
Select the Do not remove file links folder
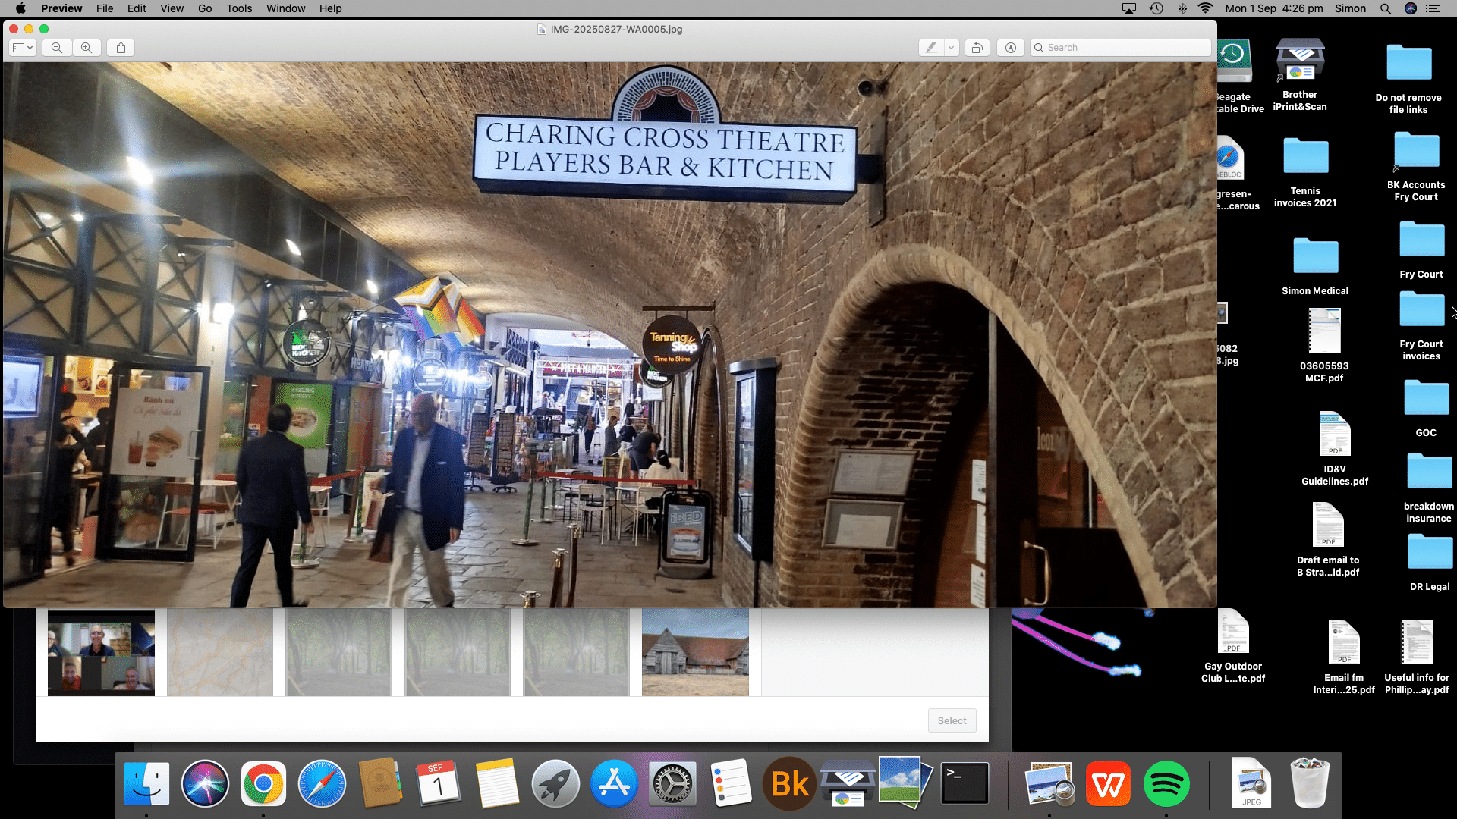coord(1408,78)
